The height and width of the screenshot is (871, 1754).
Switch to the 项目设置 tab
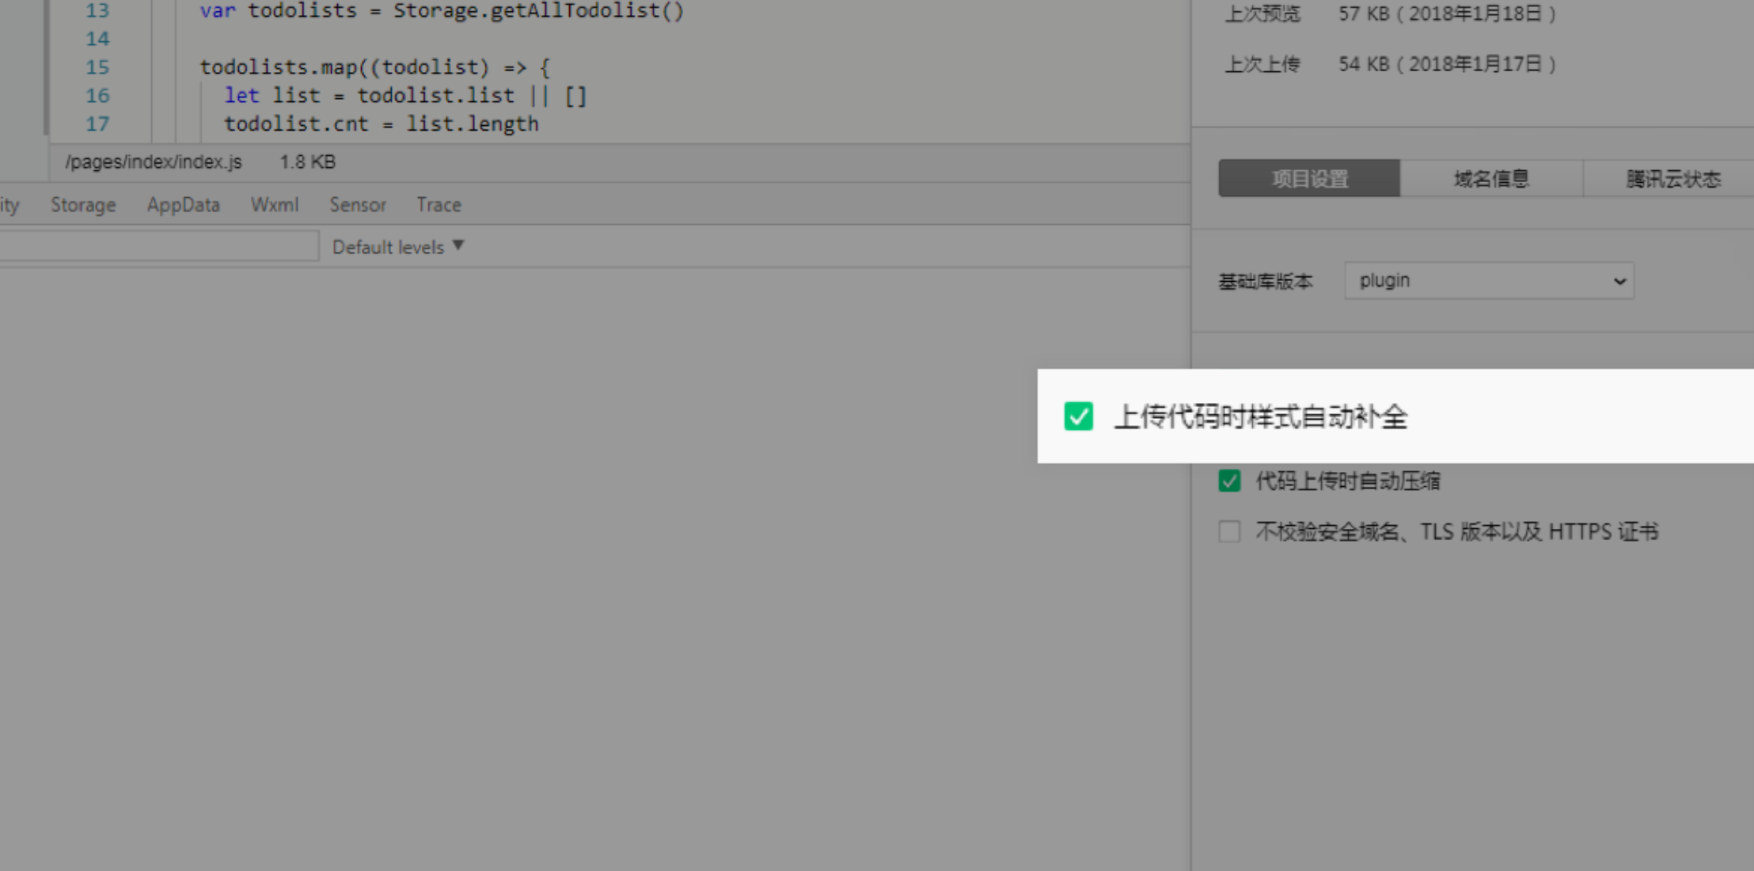click(1309, 179)
